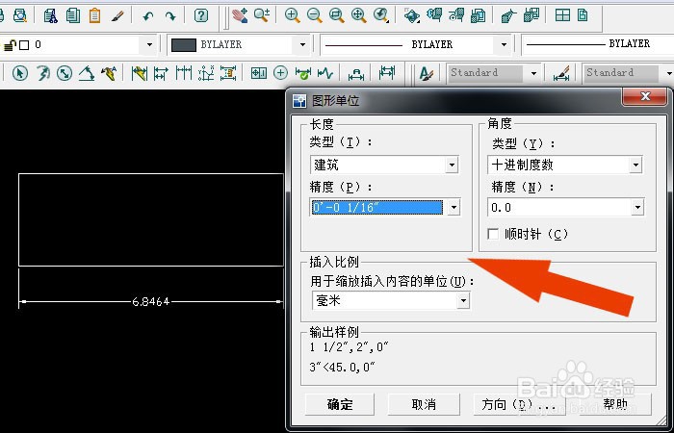This screenshot has width=674, height=433.
Task: Expand the angle type 十进制度数 dropdown
Action: point(635,165)
